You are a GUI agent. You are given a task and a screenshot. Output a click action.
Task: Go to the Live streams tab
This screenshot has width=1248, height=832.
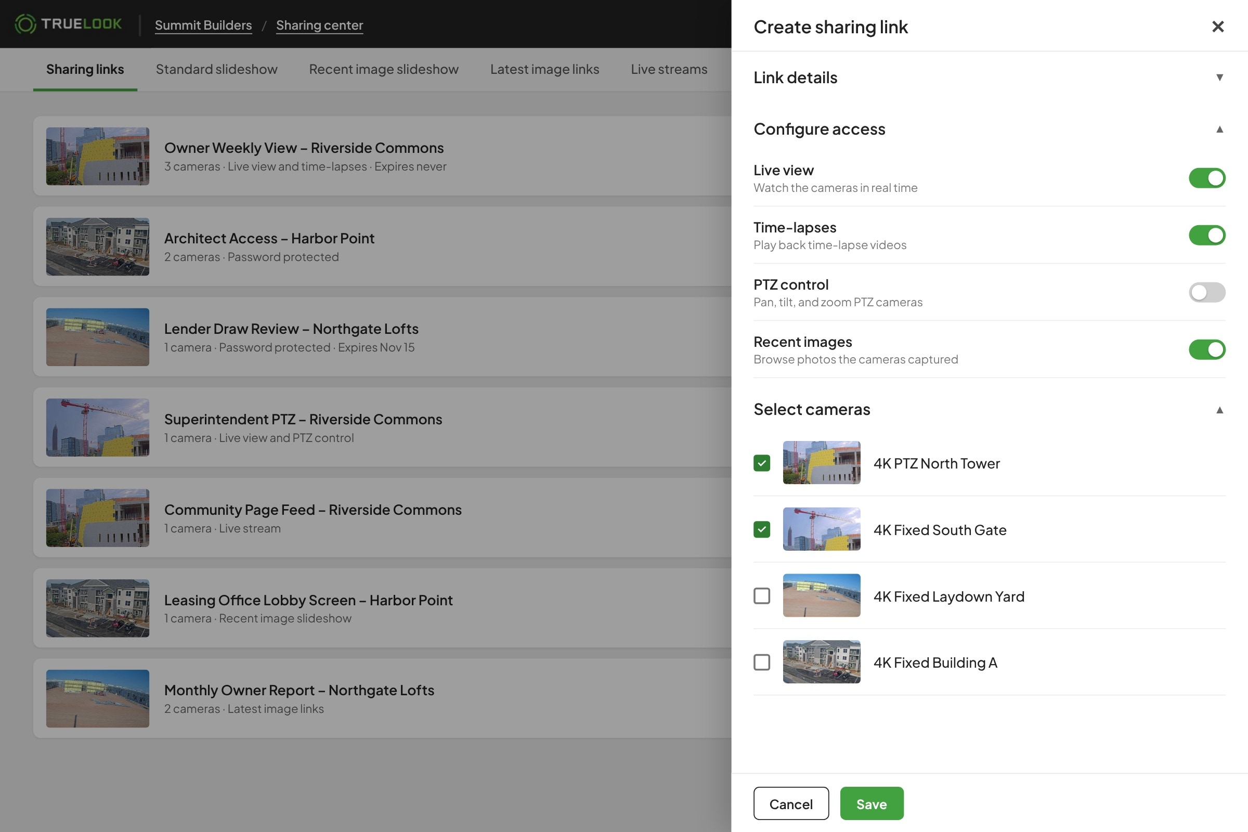[669, 69]
